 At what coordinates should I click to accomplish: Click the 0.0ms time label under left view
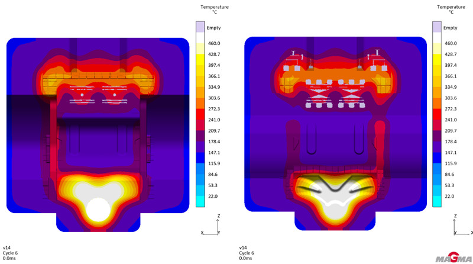10,258
